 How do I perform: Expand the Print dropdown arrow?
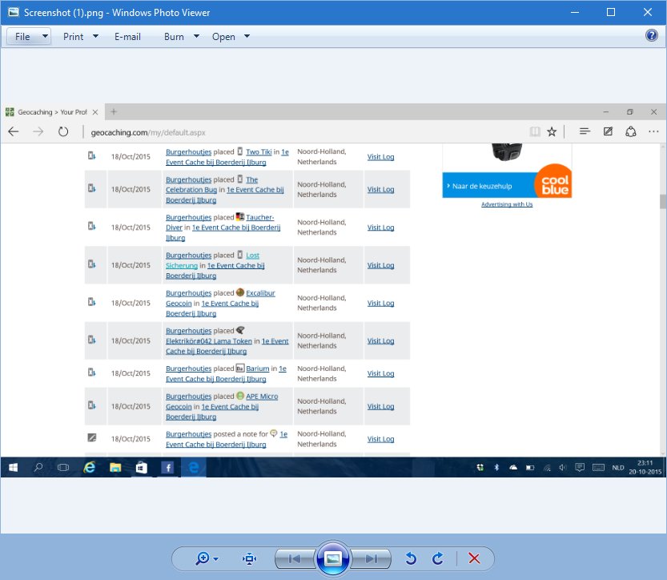pos(96,36)
